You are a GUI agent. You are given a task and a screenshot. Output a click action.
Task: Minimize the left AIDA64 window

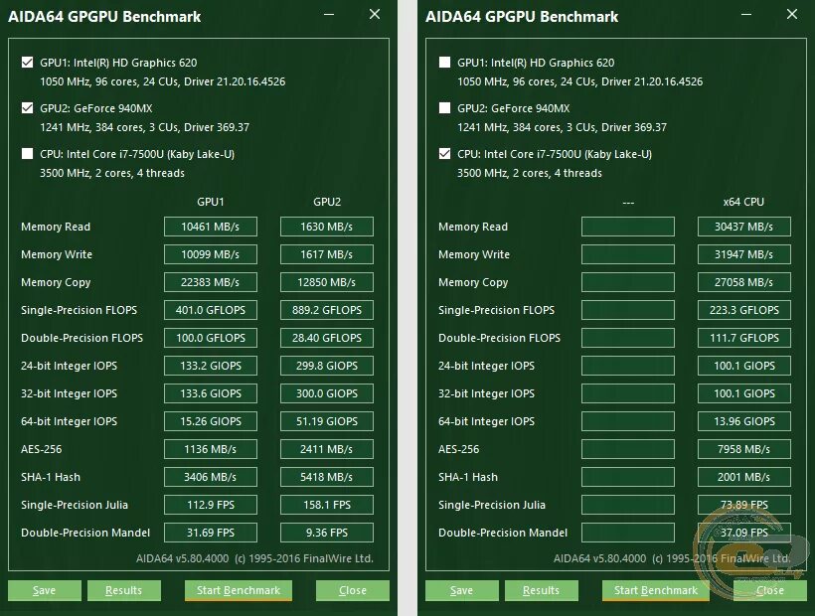[329, 15]
